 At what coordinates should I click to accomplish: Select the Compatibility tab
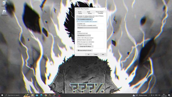point(100,13)
